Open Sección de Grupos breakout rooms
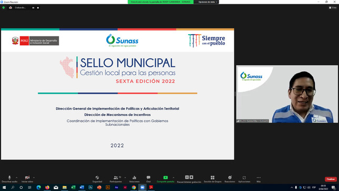The height and width of the screenshot is (191, 339). click(212, 179)
